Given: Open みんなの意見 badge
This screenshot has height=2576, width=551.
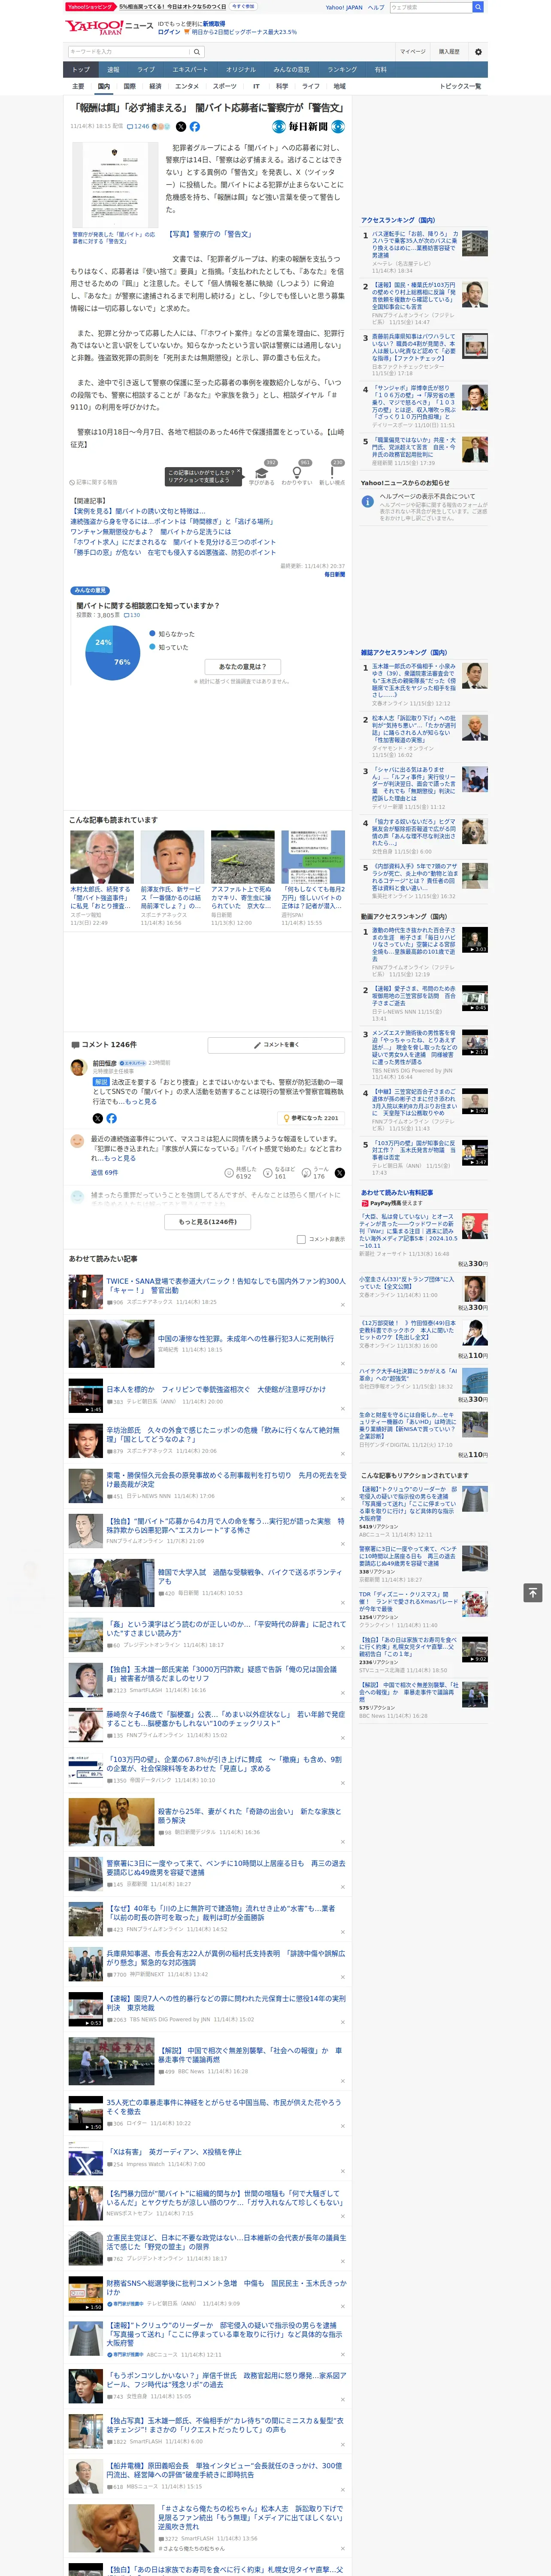Looking at the screenshot, I should pyautogui.click(x=90, y=591).
